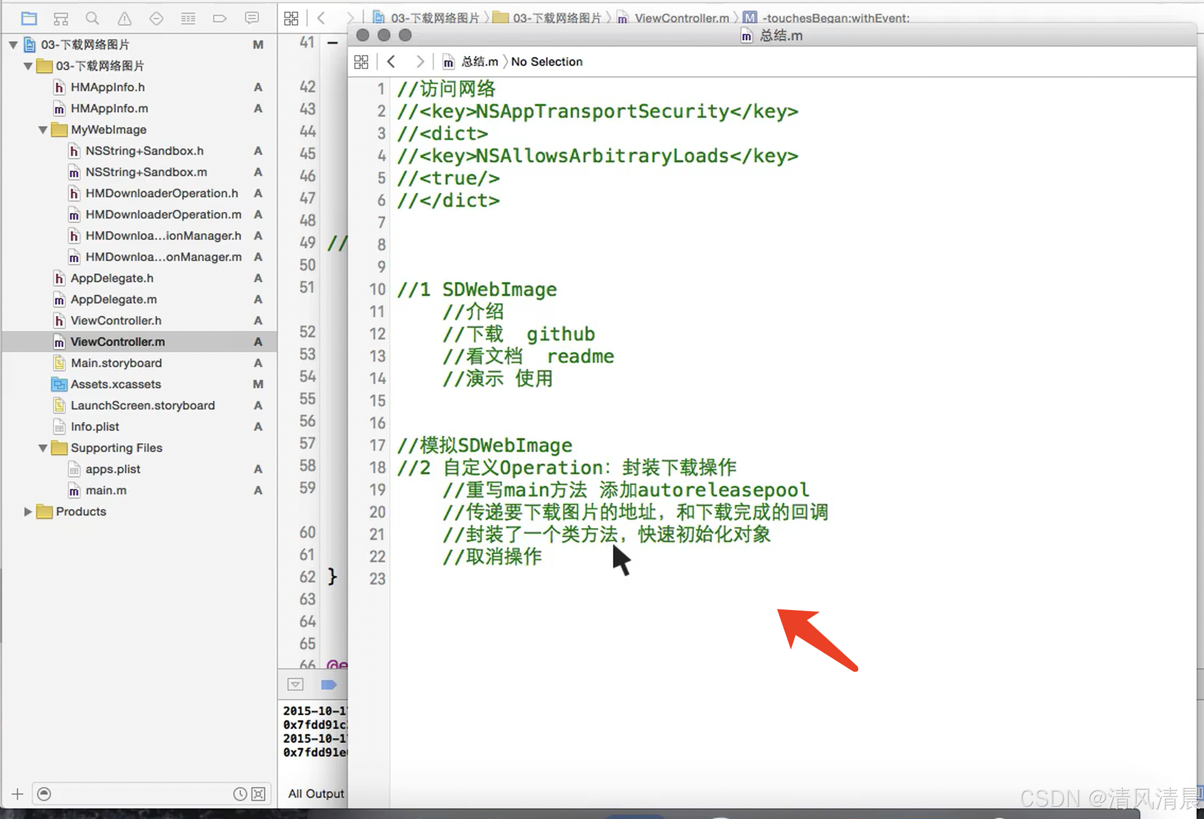The image size is (1204, 819).
Task: Click No Selection in jump bar
Action: tap(547, 62)
